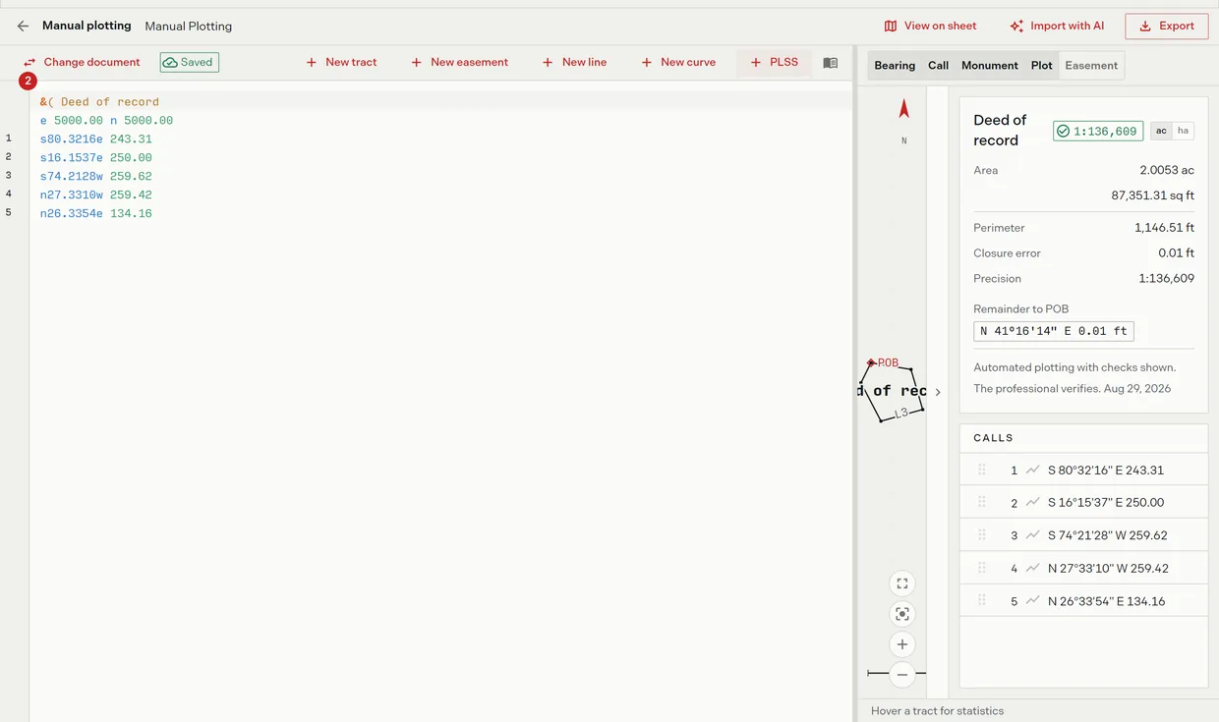Toggle Monument display on plot

click(x=989, y=66)
